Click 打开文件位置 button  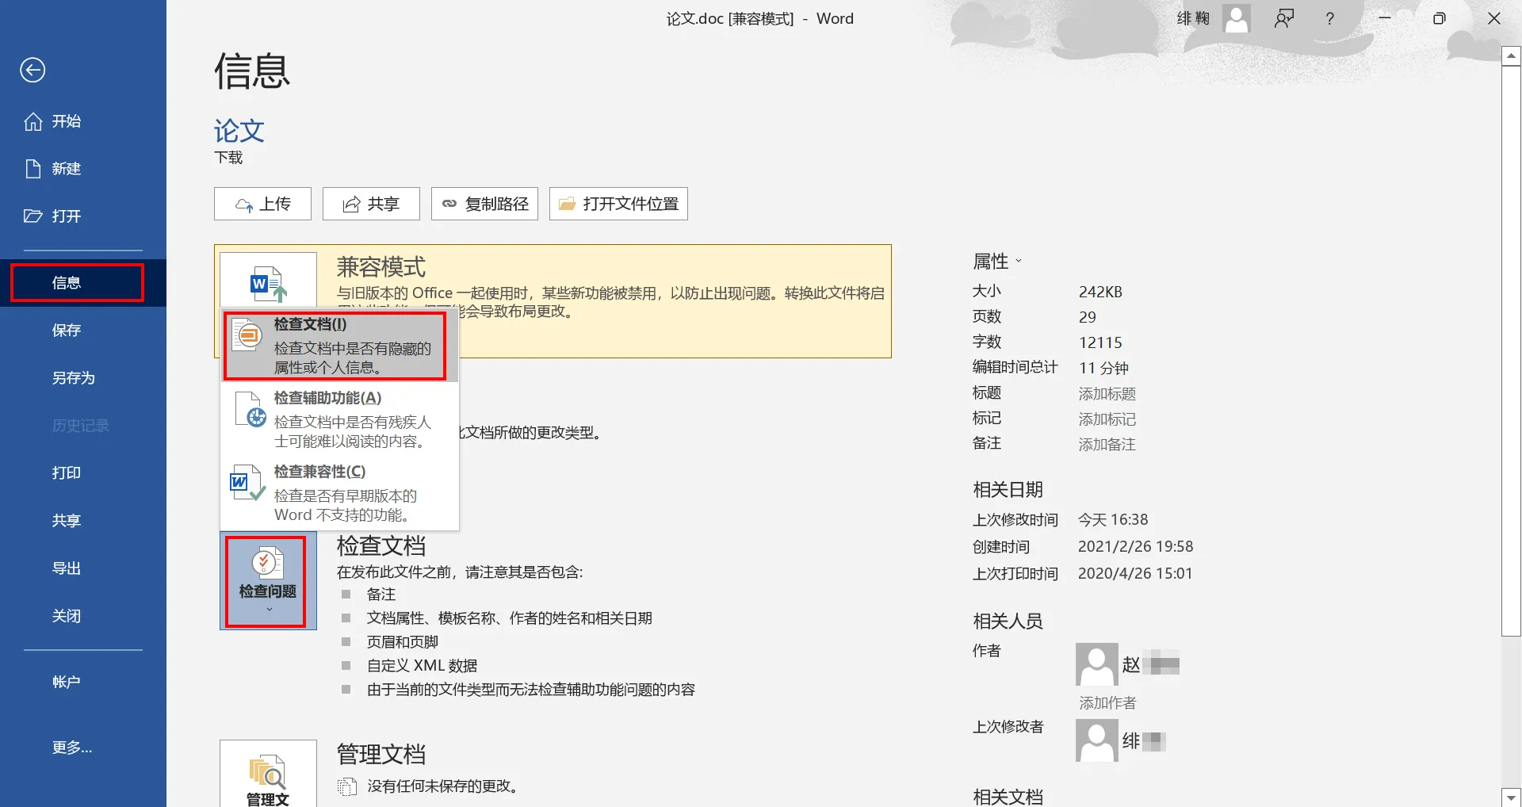(618, 204)
